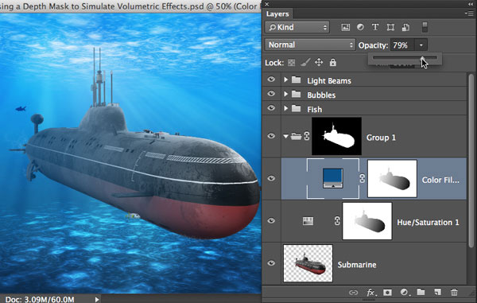Click the Color Fill blue color swatch thumbnail
This screenshot has width=477, height=303.
click(x=333, y=178)
